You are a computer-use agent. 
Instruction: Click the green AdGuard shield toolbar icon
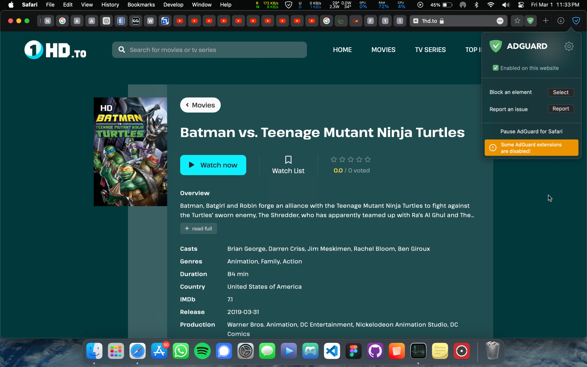(x=530, y=21)
